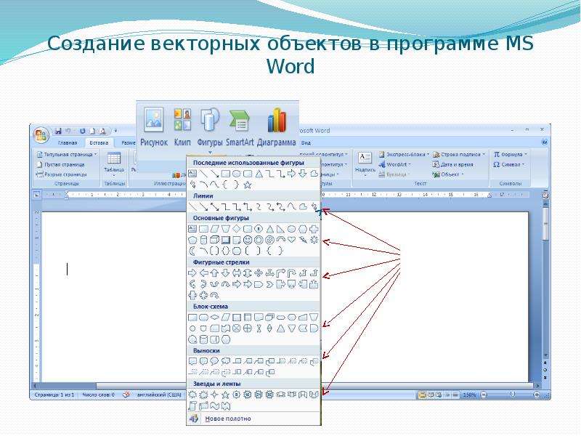Toggle the ruler button above the scrollbar
The image size is (581, 436).
coord(545,195)
